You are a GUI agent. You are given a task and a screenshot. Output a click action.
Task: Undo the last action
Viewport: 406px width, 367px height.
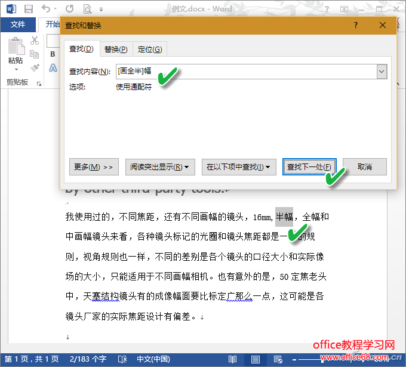pyautogui.click(x=46, y=9)
